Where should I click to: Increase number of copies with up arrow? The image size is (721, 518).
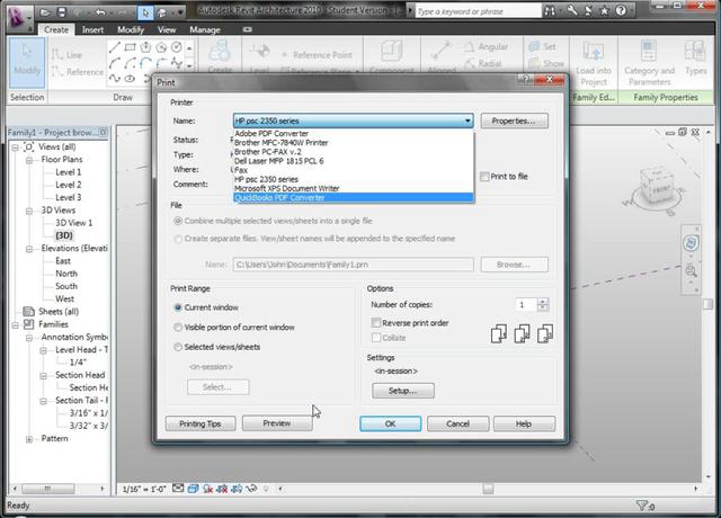coord(543,301)
